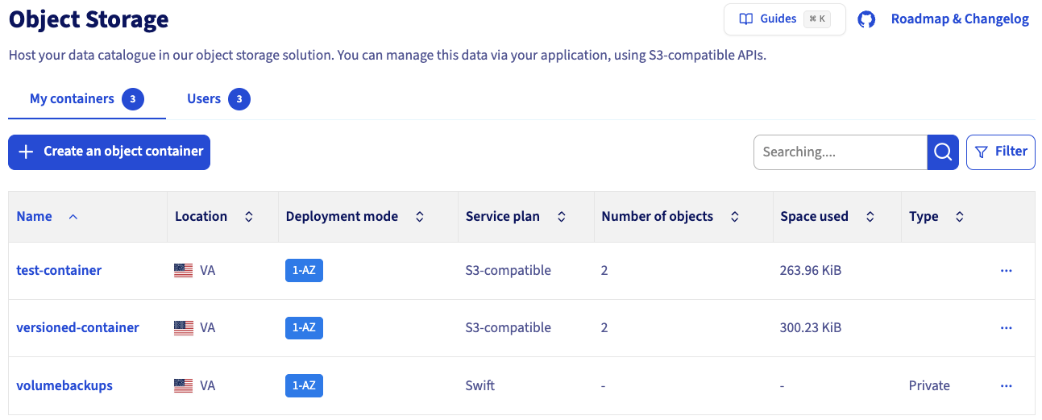Sort table by Location column

tap(249, 217)
